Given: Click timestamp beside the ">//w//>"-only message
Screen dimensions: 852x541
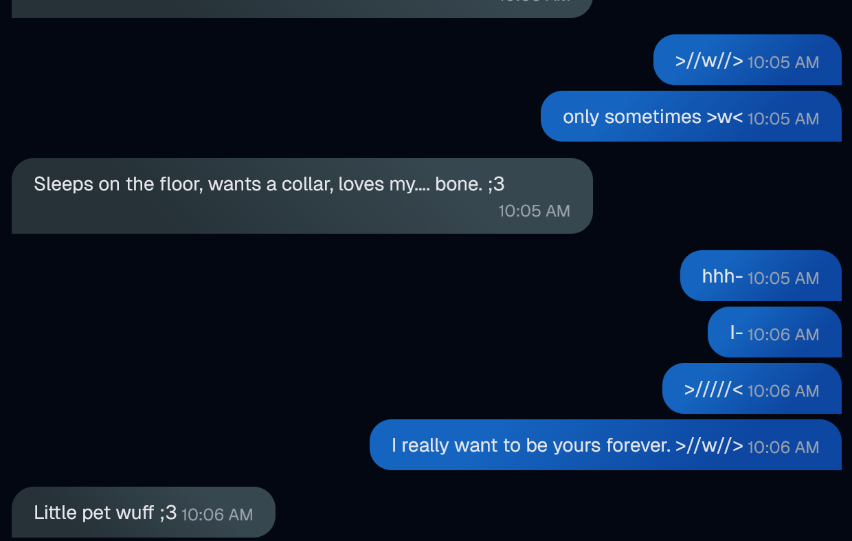Looking at the screenshot, I should tap(783, 63).
